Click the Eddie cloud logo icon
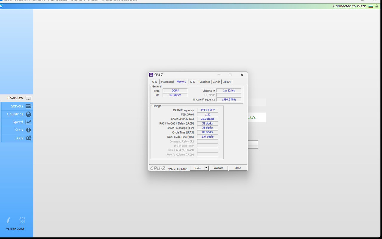This screenshot has height=239, width=382. [x=1, y=6]
